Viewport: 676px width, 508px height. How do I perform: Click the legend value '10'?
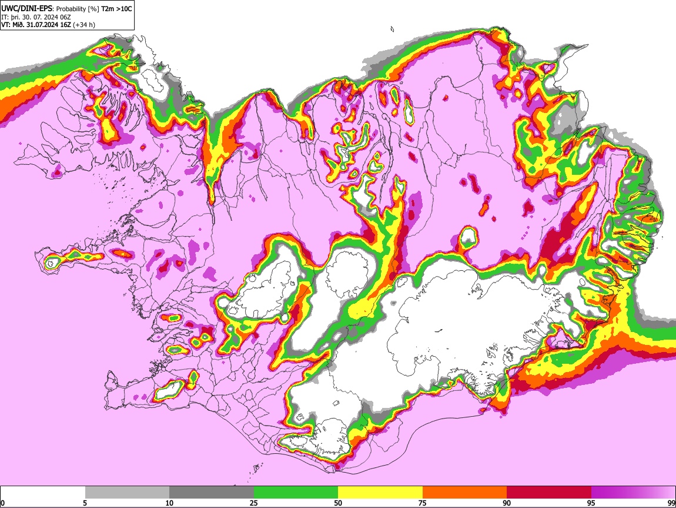point(169,503)
